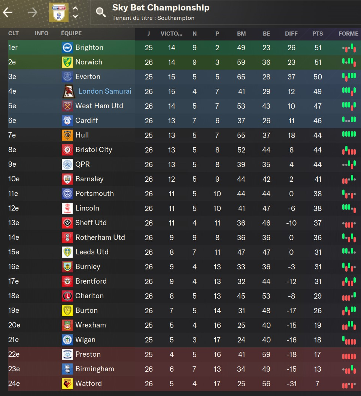
Task: Click the Brighton club badge
Action: point(67,48)
